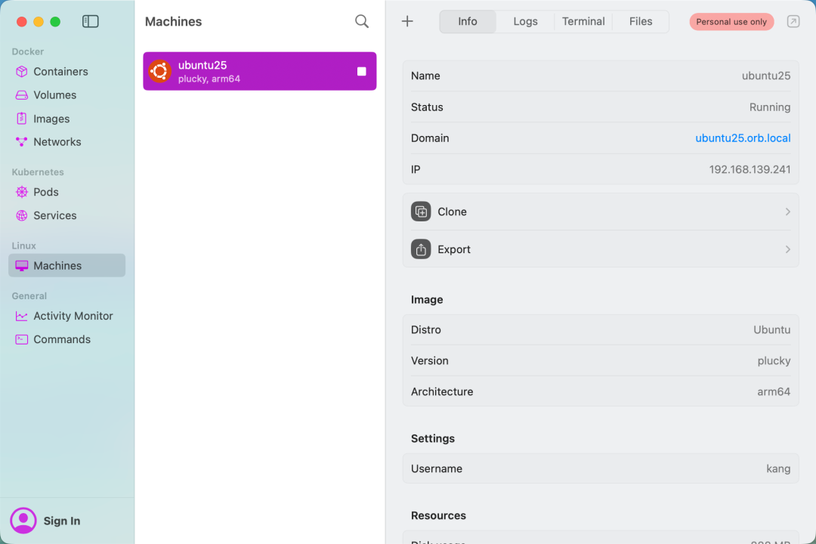Image resolution: width=816 pixels, height=544 pixels.
Task: Open Networks in the sidebar
Action: click(57, 142)
